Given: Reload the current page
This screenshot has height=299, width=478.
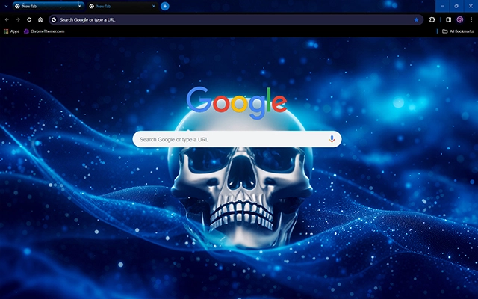Looking at the screenshot, I should [29, 20].
